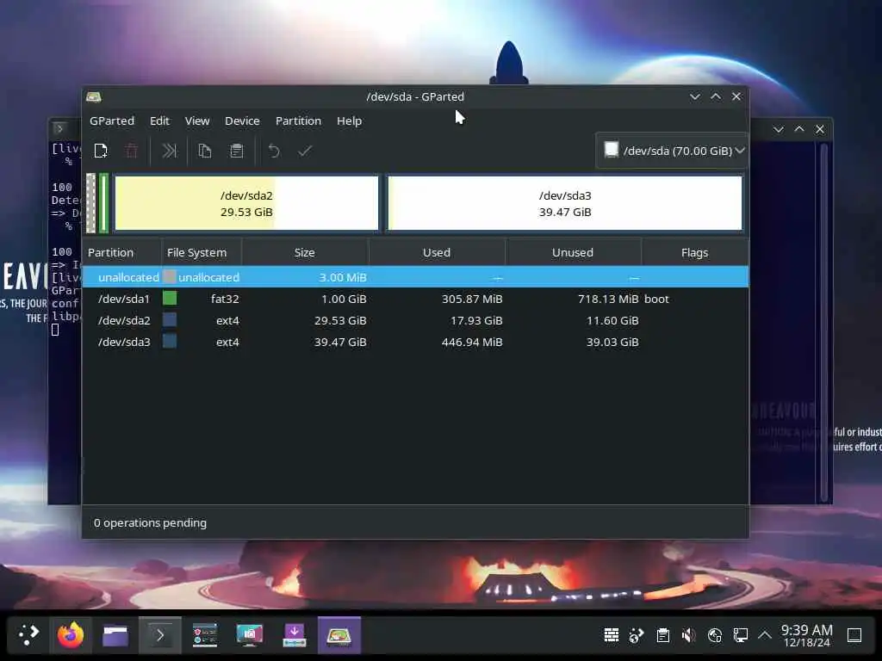
Task: Open the Edit menu
Action: pos(159,120)
